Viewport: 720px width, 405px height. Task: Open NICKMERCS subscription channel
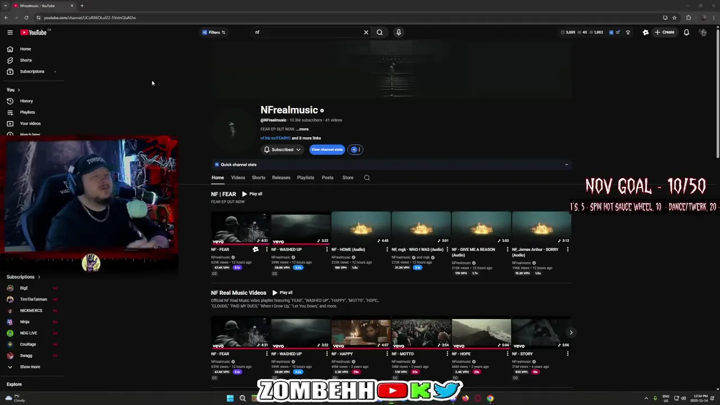coord(32,310)
